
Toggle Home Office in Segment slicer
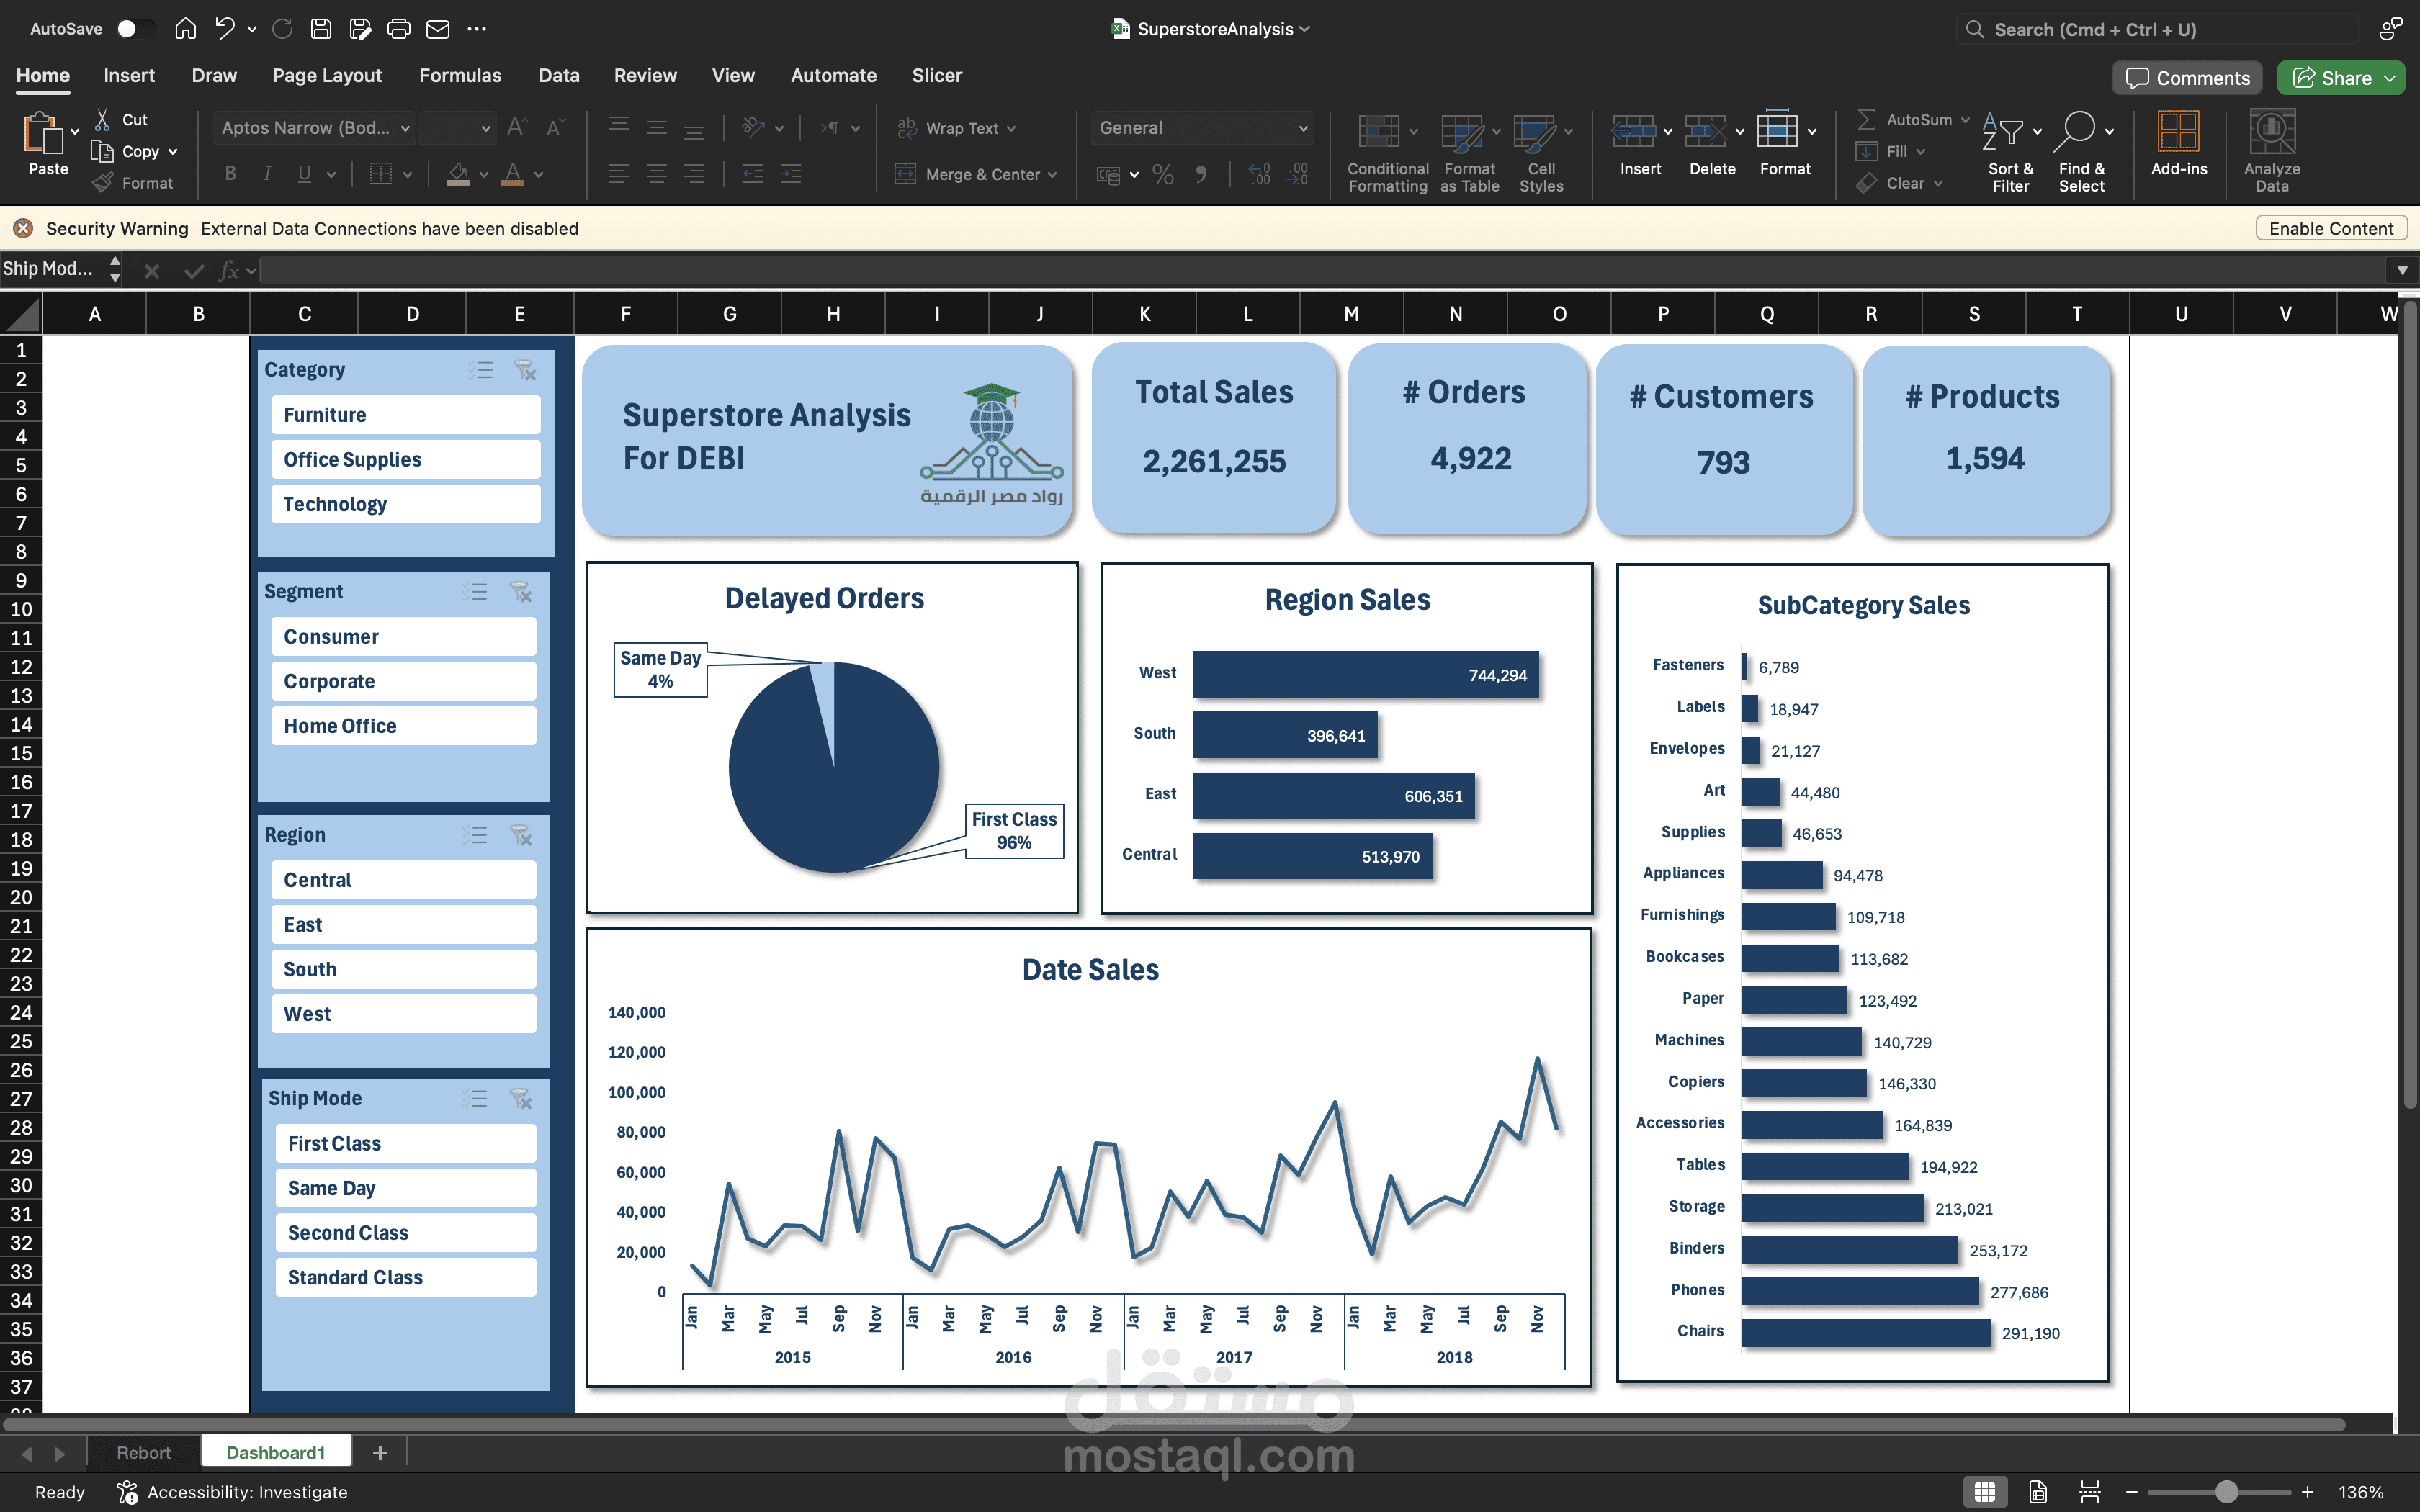(404, 726)
